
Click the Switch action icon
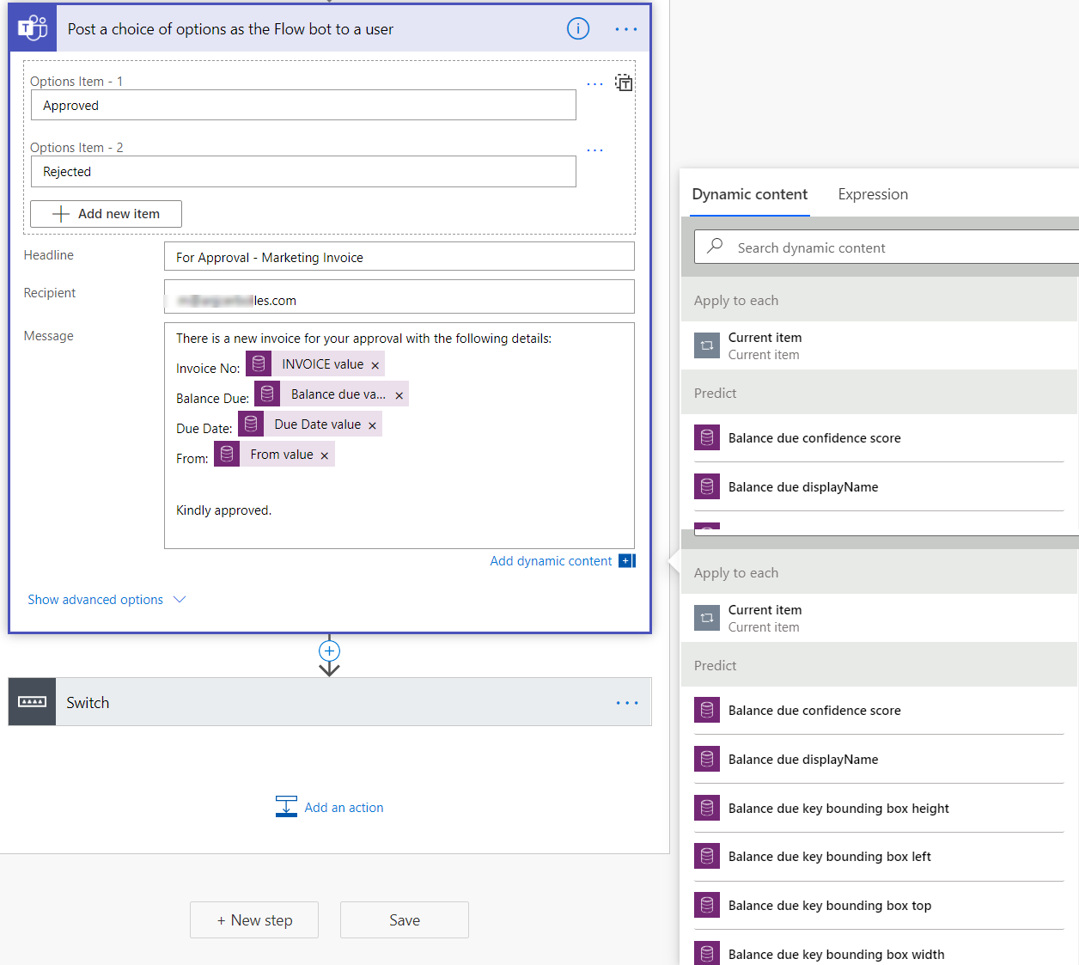[31, 702]
